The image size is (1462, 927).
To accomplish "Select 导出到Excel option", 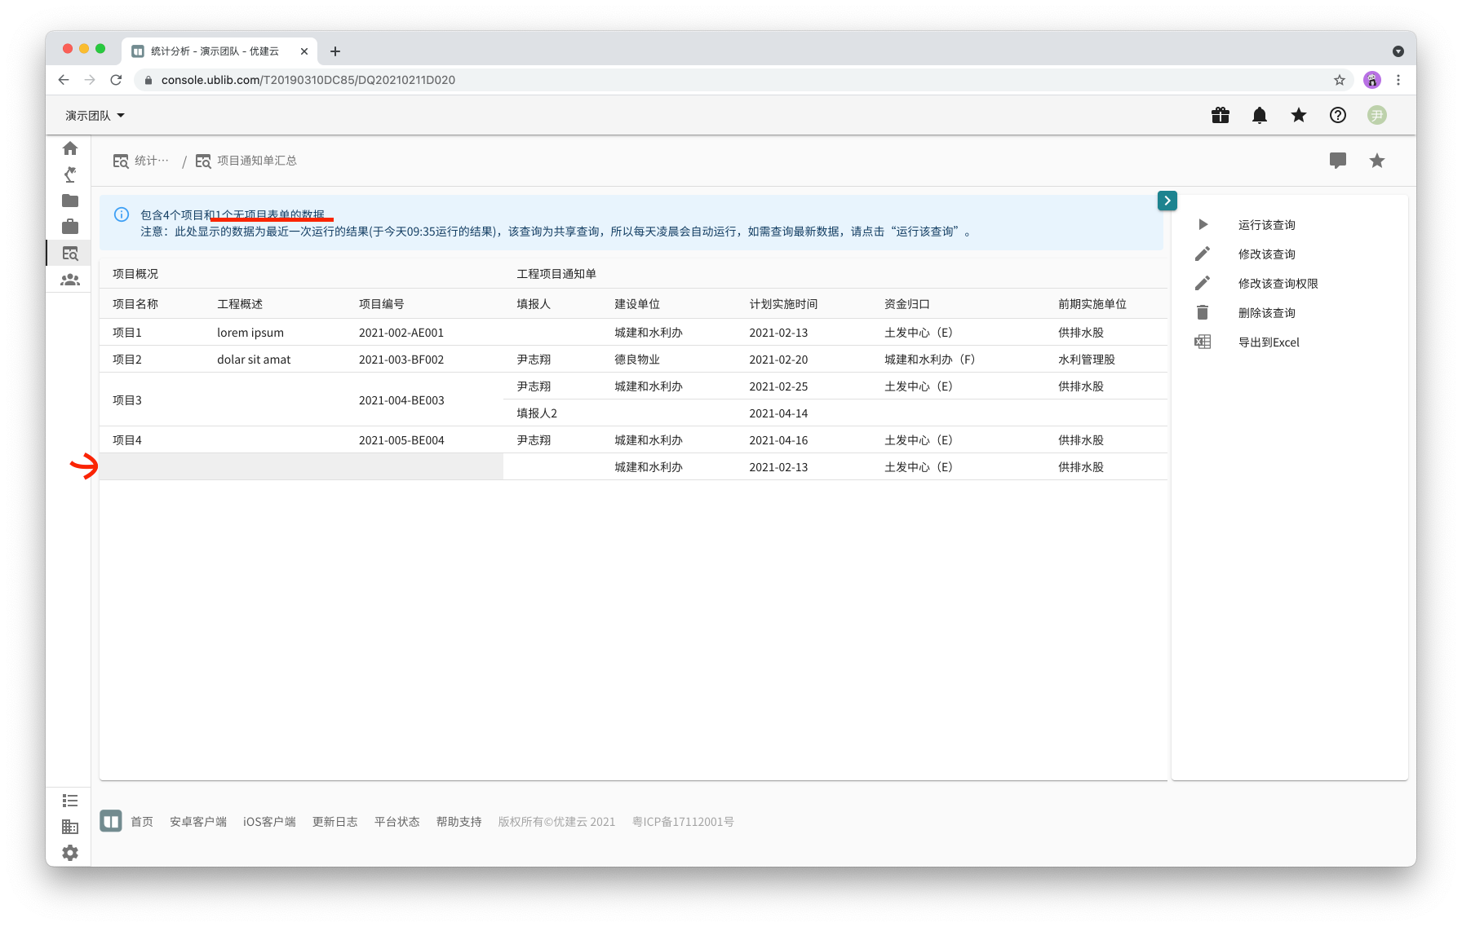I will click(1268, 342).
